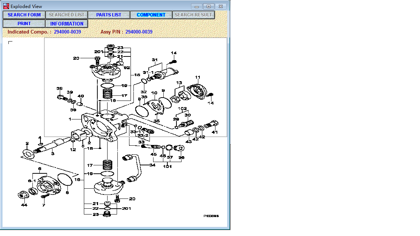Screen dimensions: 420x236
Task: Select part number label 12
Action: [x=73, y=150]
